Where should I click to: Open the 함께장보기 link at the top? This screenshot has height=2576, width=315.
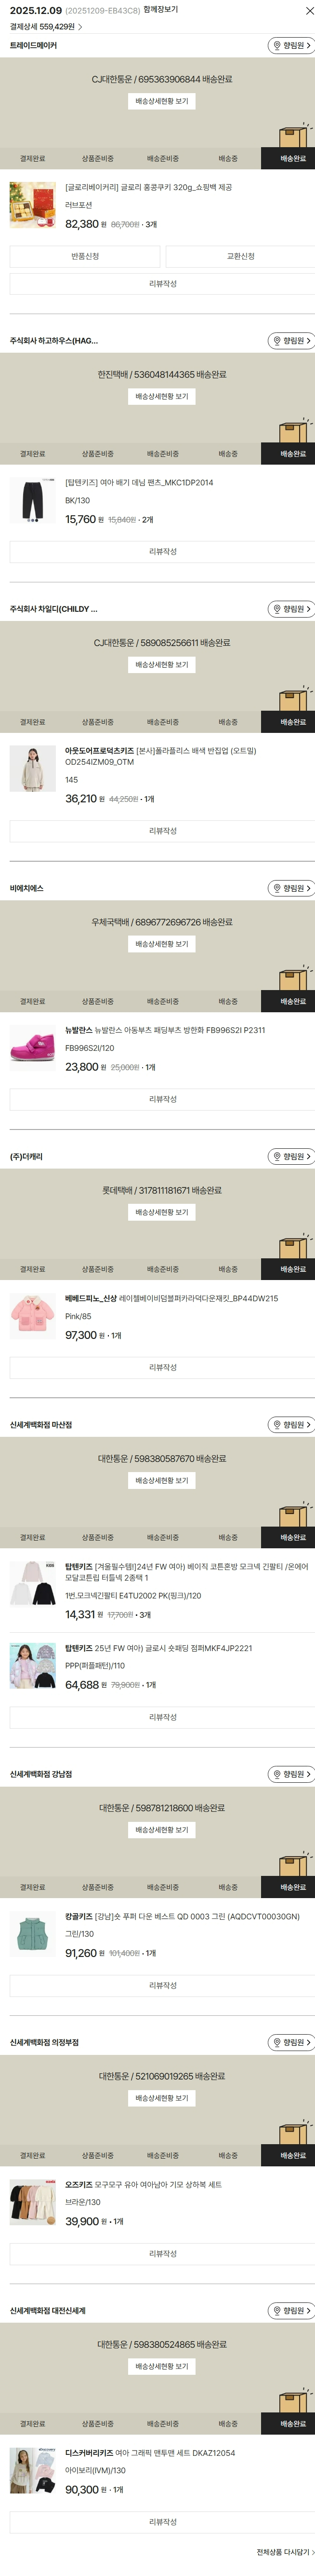point(160,10)
